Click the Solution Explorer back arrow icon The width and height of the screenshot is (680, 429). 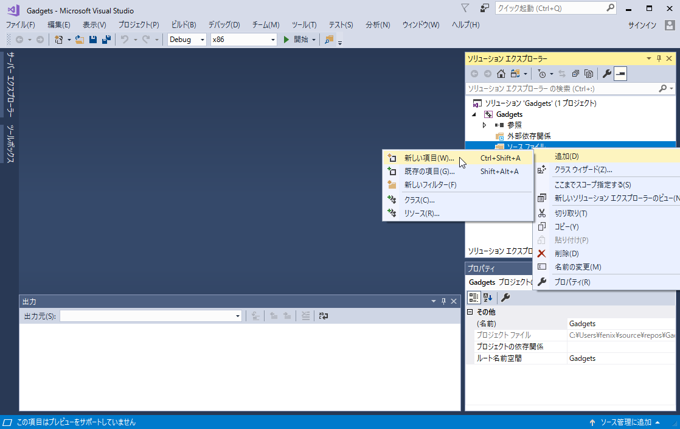pyautogui.click(x=474, y=74)
